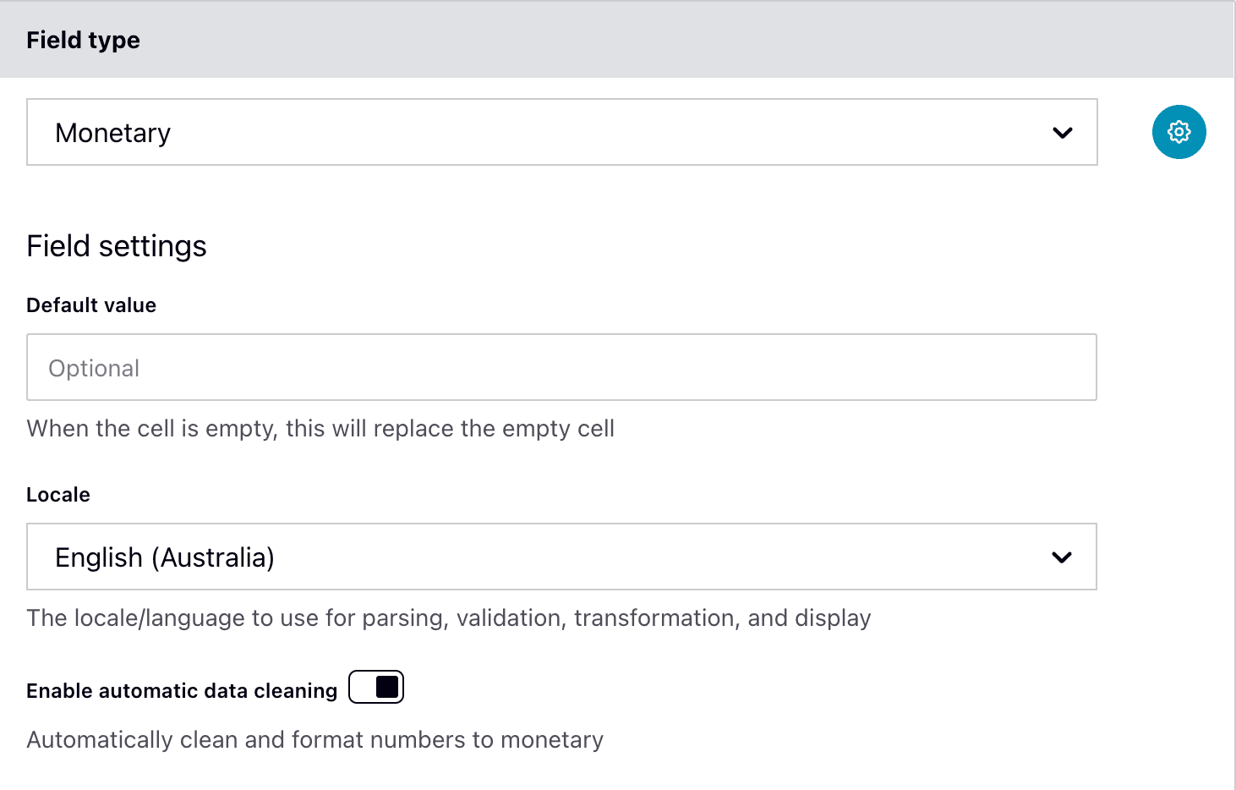
Task: Click the Default value label
Action: [x=90, y=305]
